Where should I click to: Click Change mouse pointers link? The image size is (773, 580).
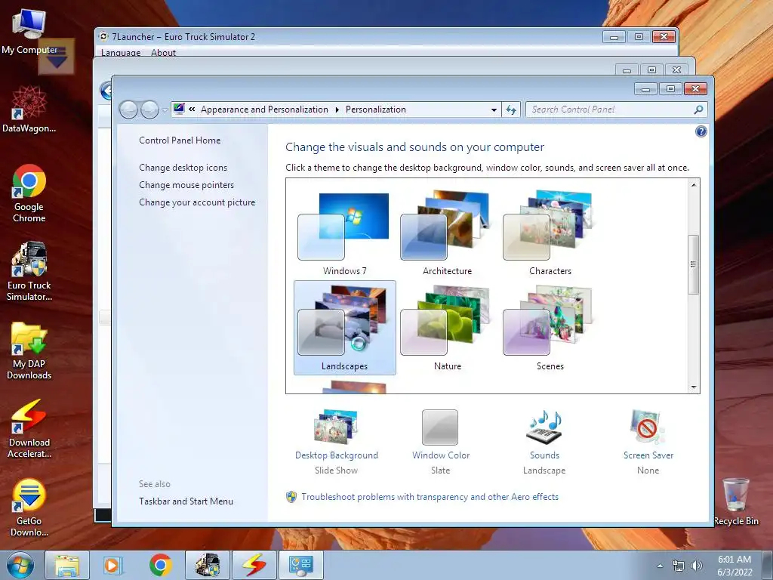click(186, 185)
